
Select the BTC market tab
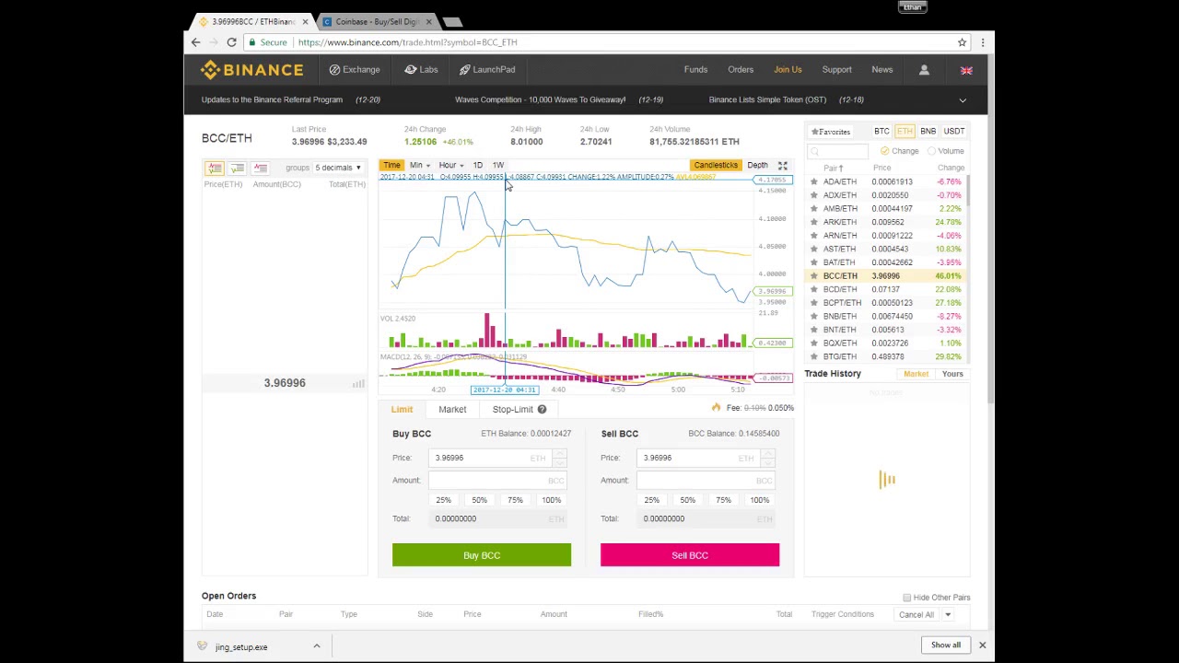coord(881,132)
